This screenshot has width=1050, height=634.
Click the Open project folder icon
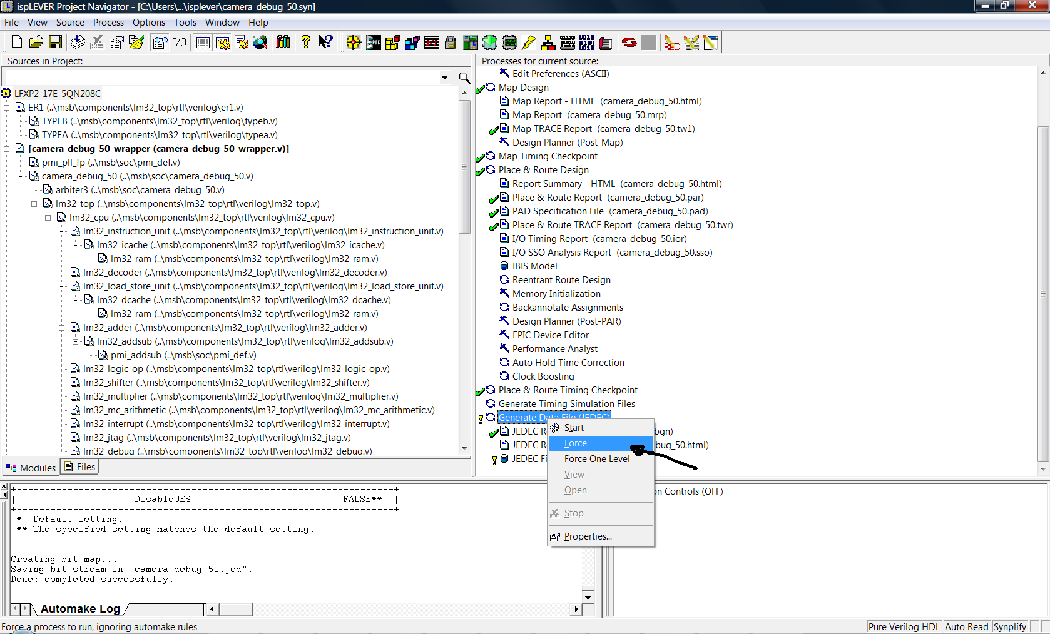tap(36, 42)
